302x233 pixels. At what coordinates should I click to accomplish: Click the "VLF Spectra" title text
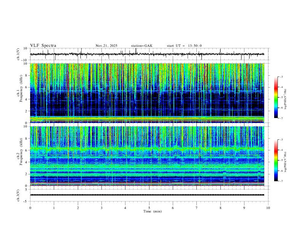pyautogui.click(x=43, y=46)
